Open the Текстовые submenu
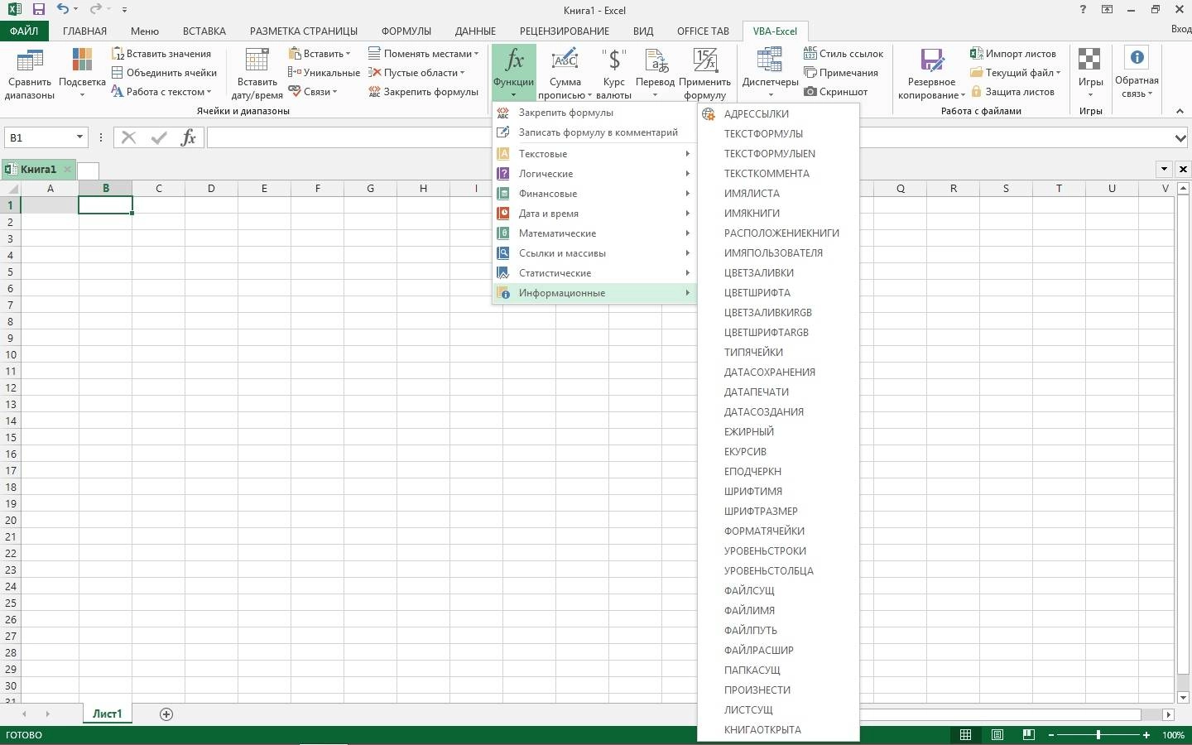Image resolution: width=1192 pixels, height=745 pixels. tap(594, 154)
